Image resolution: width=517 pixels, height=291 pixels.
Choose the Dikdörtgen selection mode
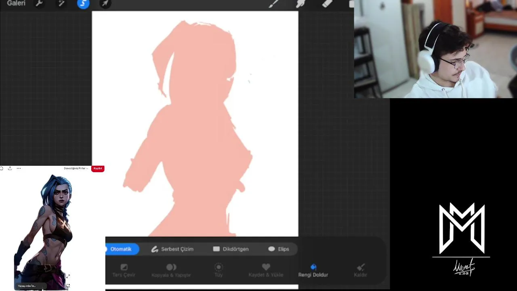231,249
